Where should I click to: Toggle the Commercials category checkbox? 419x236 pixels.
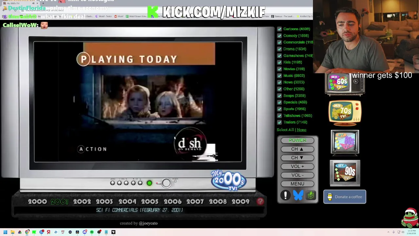coord(279,42)
